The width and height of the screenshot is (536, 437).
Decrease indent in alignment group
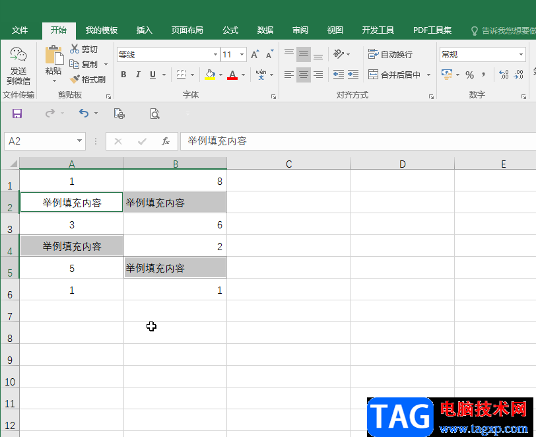coord(339,74)
